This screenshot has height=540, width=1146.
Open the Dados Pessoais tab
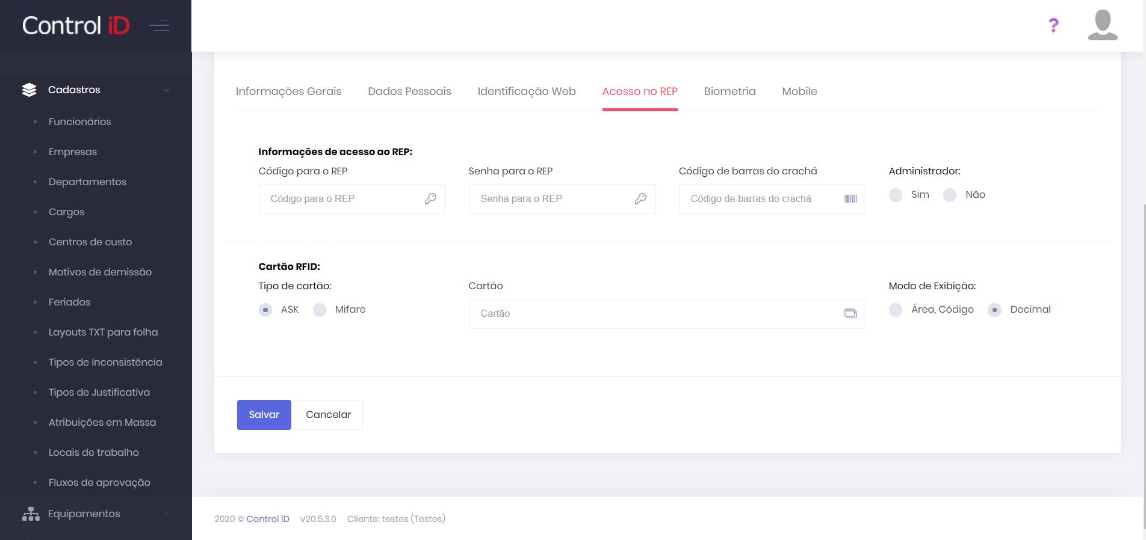coord(409,91)
